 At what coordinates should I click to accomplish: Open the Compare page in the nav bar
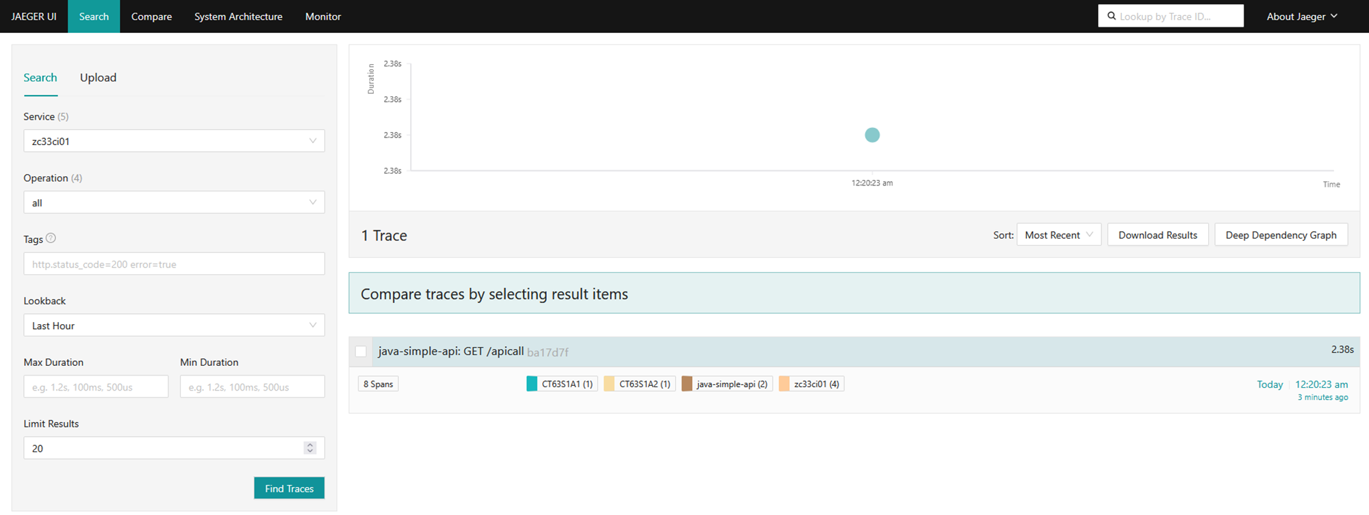point(151,16)
